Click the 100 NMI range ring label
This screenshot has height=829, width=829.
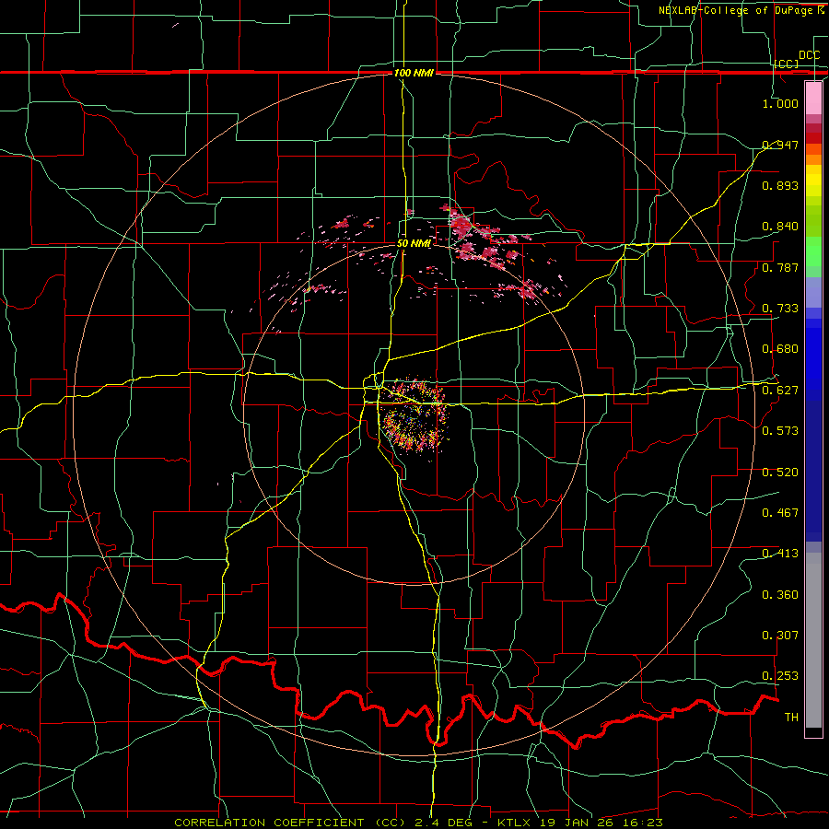tap(414, 73)
